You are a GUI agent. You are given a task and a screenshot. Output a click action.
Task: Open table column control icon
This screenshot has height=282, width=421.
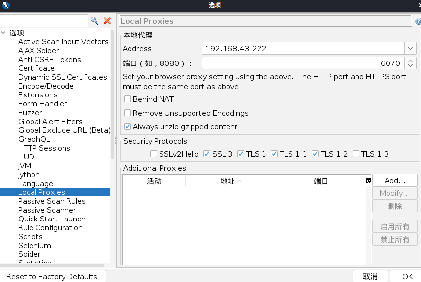pyautogui.click(x=369, y=181)
